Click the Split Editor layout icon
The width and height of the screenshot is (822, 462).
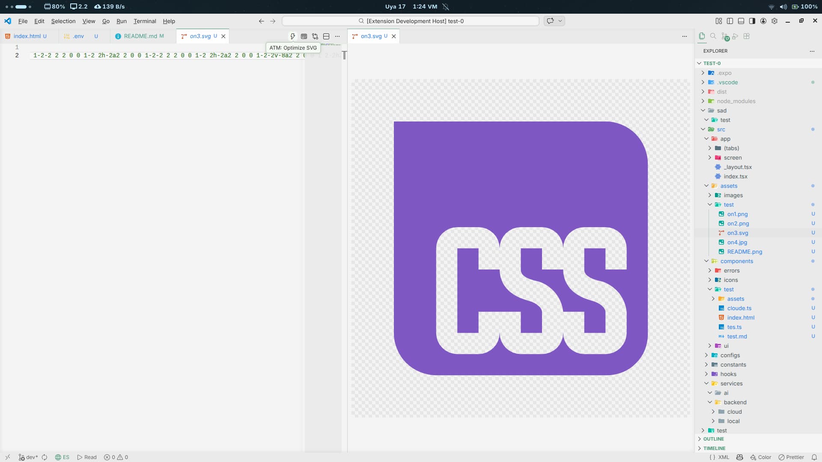point(326,36)
